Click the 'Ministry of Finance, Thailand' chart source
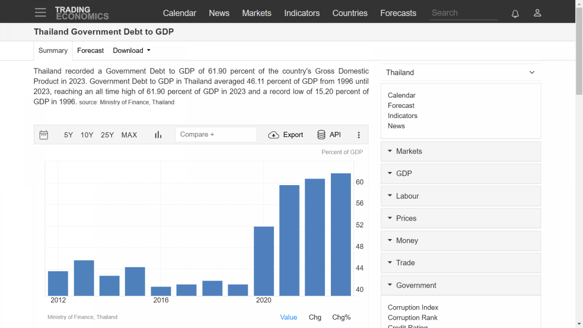Screen dimensions: 583x328 83,317
